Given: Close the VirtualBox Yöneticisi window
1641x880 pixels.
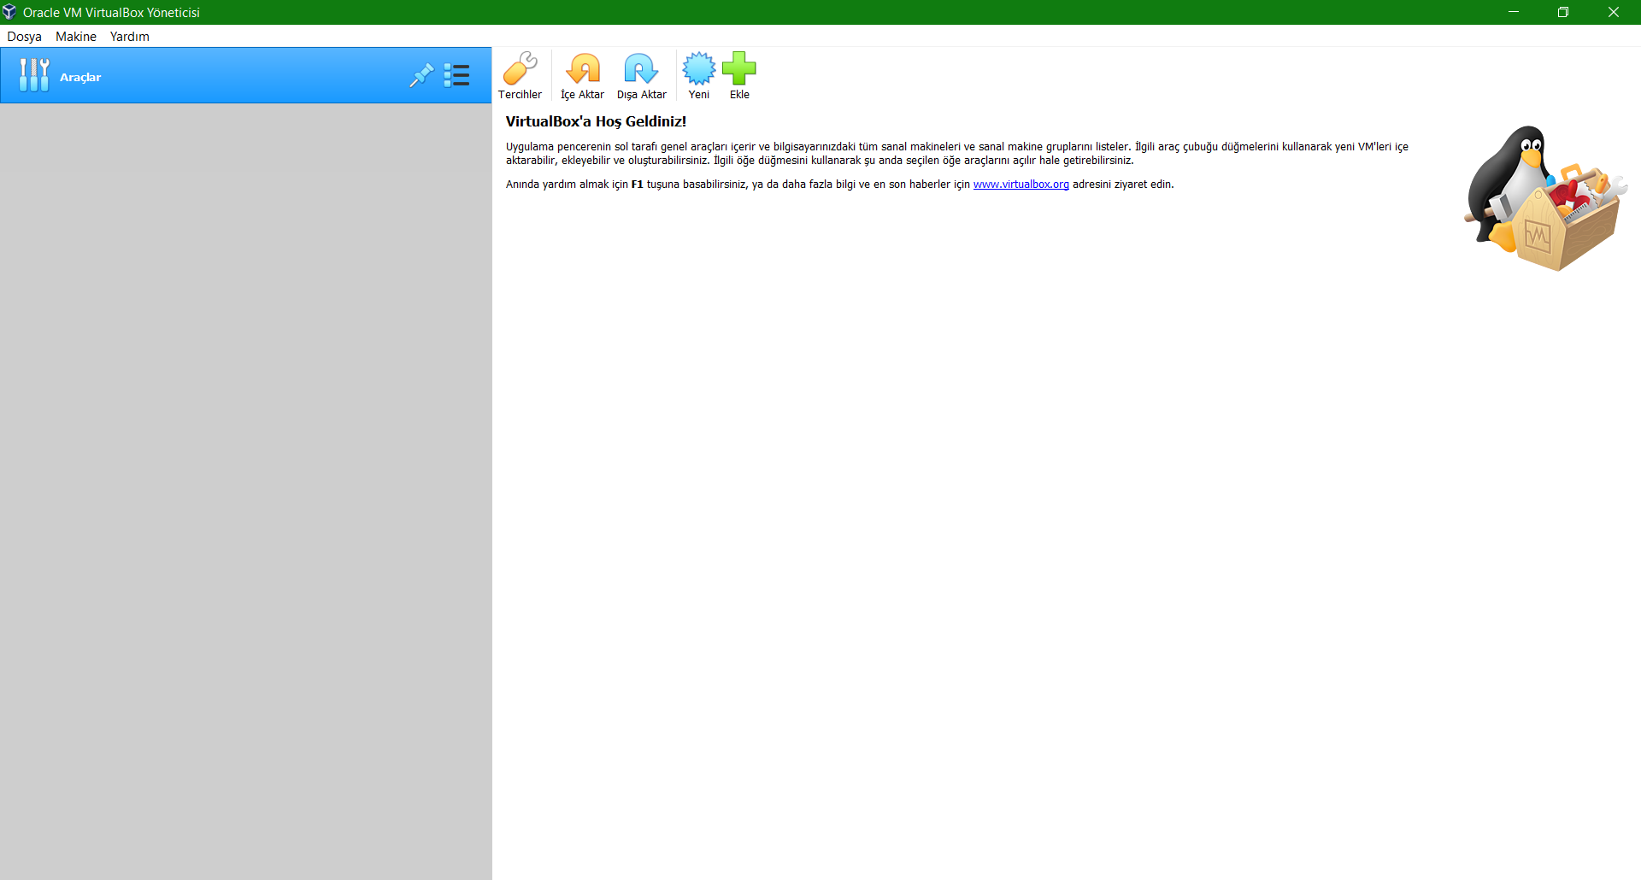Looking at the screenshot, I should point(1614,12).
